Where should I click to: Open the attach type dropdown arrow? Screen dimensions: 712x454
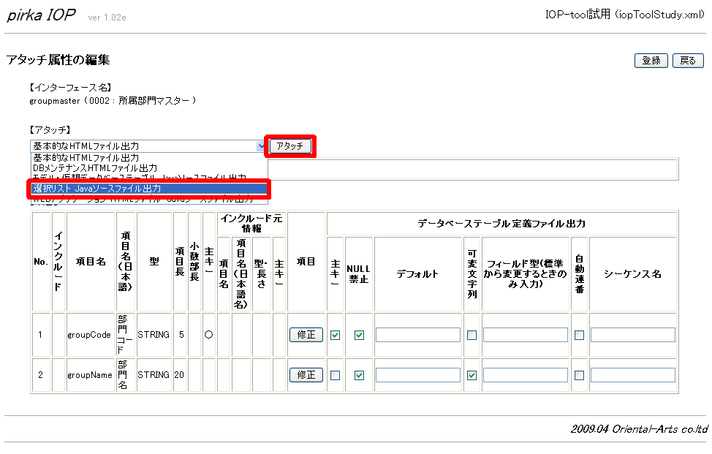click(262, 146)
